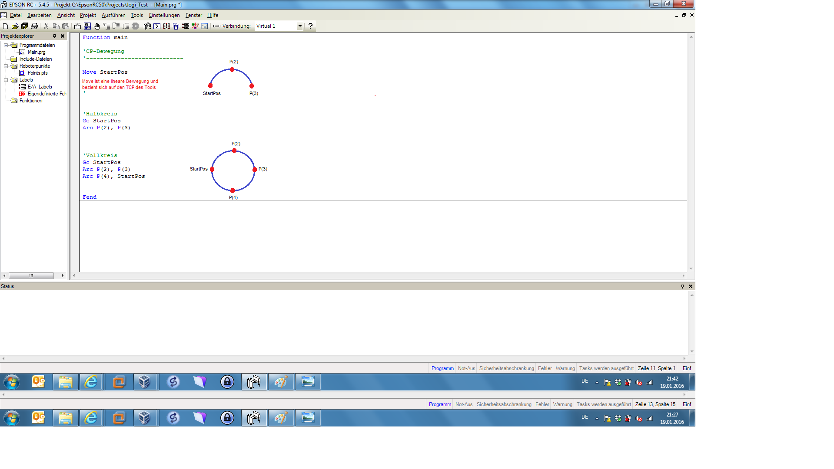Open the Ausführen menu
Image resolution: width=834 pixels, height=469 pixels.
pyautogui.click(x=113, y=15)
